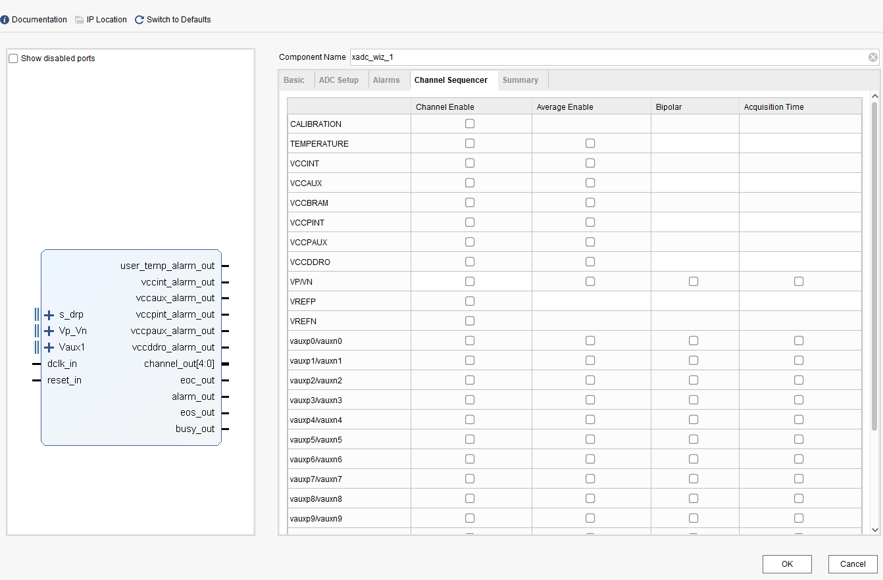883x580 pixels.
Task: Open the ADC Setup tab
Action: (339, 80)
